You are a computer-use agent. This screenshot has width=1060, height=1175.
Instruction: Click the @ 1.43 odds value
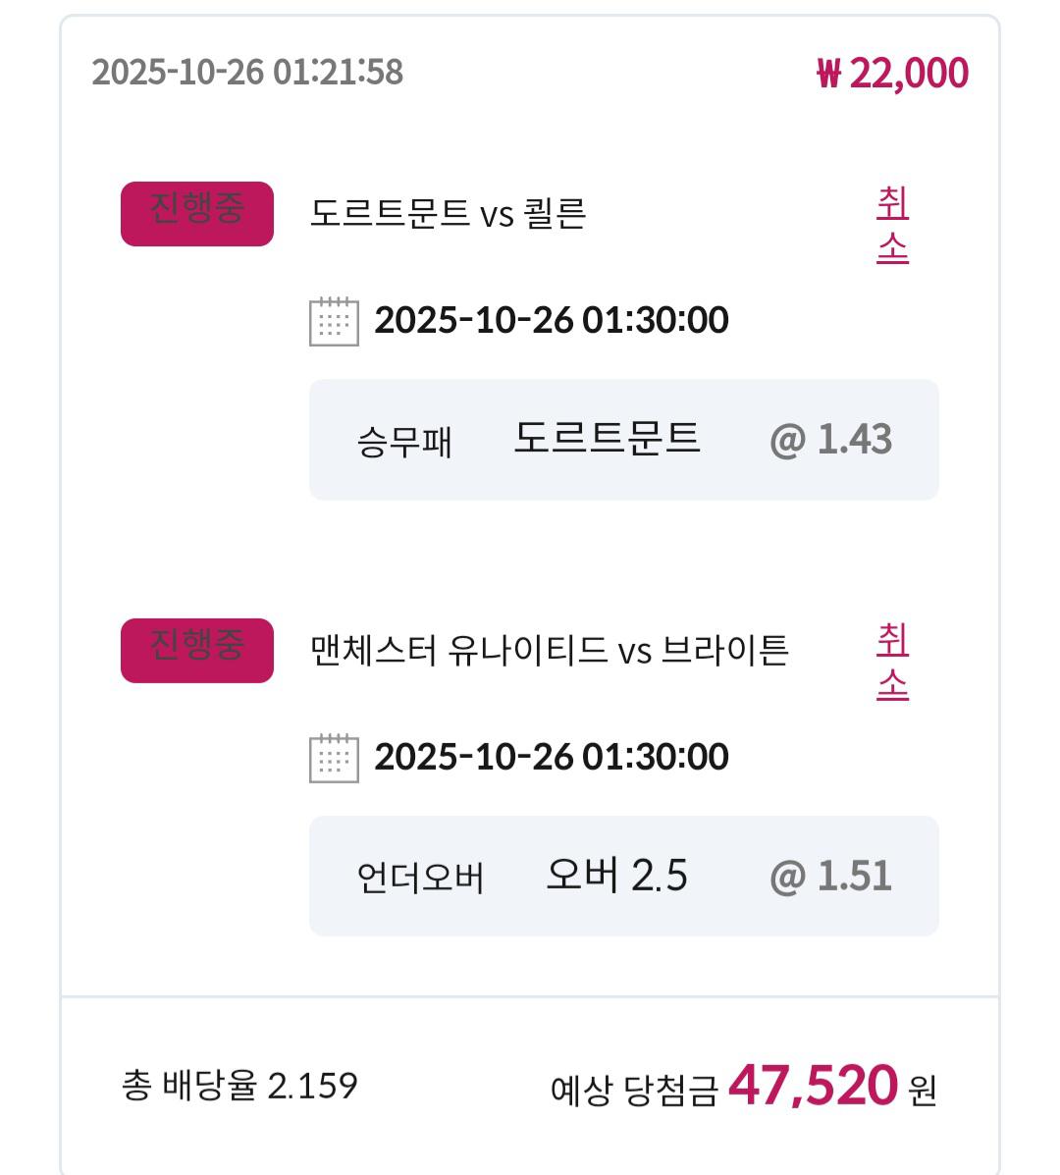coord(830,440)
